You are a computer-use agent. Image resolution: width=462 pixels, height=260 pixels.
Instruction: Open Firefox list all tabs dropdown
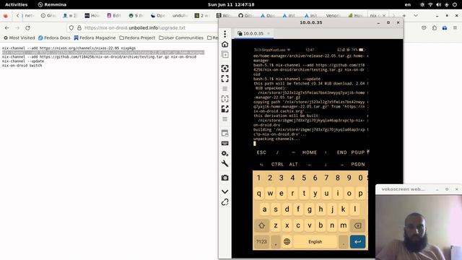pyautogui.click(x=416, y=16)
